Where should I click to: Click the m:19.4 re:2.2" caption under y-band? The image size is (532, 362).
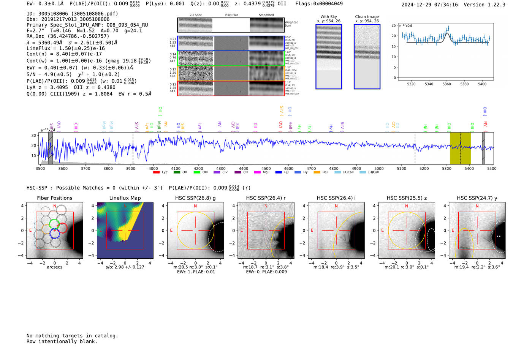click(x=477, y=267)
